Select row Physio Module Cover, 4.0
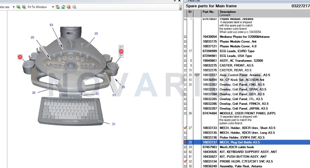310x168 pixels. click(247, 46)
